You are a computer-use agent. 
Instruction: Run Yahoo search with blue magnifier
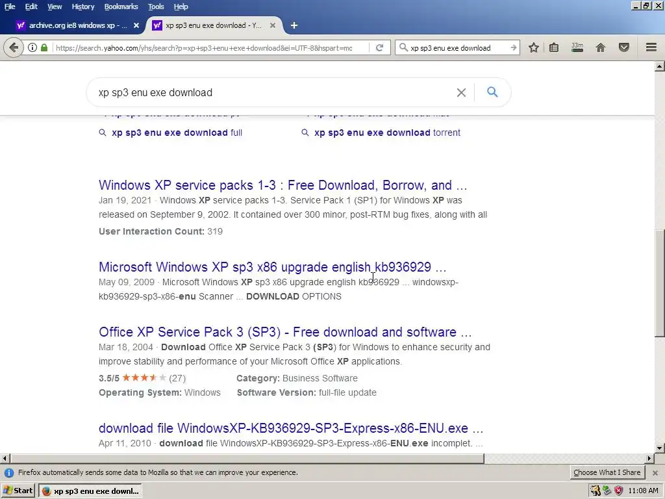(492, 92)
